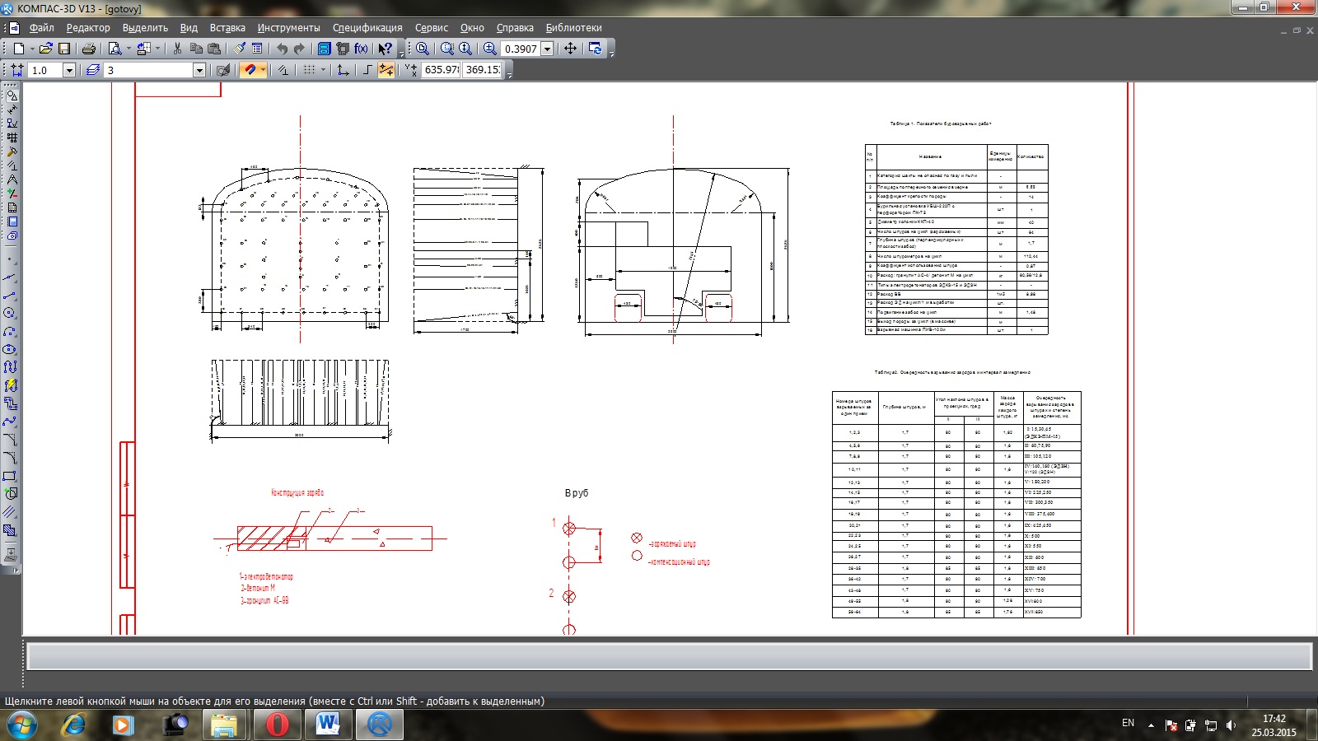Open the Инструменты menu
The image size is (1318, 741).
click(288, 27)
